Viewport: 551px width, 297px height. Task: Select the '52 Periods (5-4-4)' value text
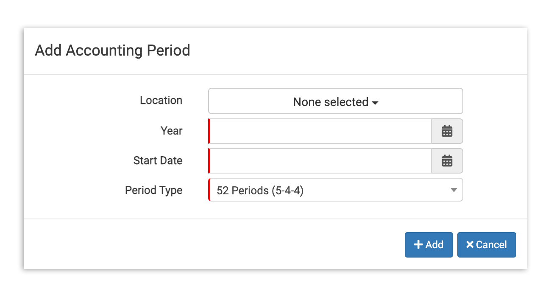click(260, 191)
